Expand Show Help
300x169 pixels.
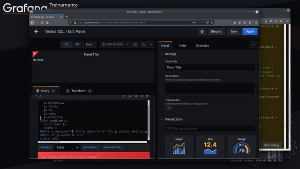[x=90, y=147]
